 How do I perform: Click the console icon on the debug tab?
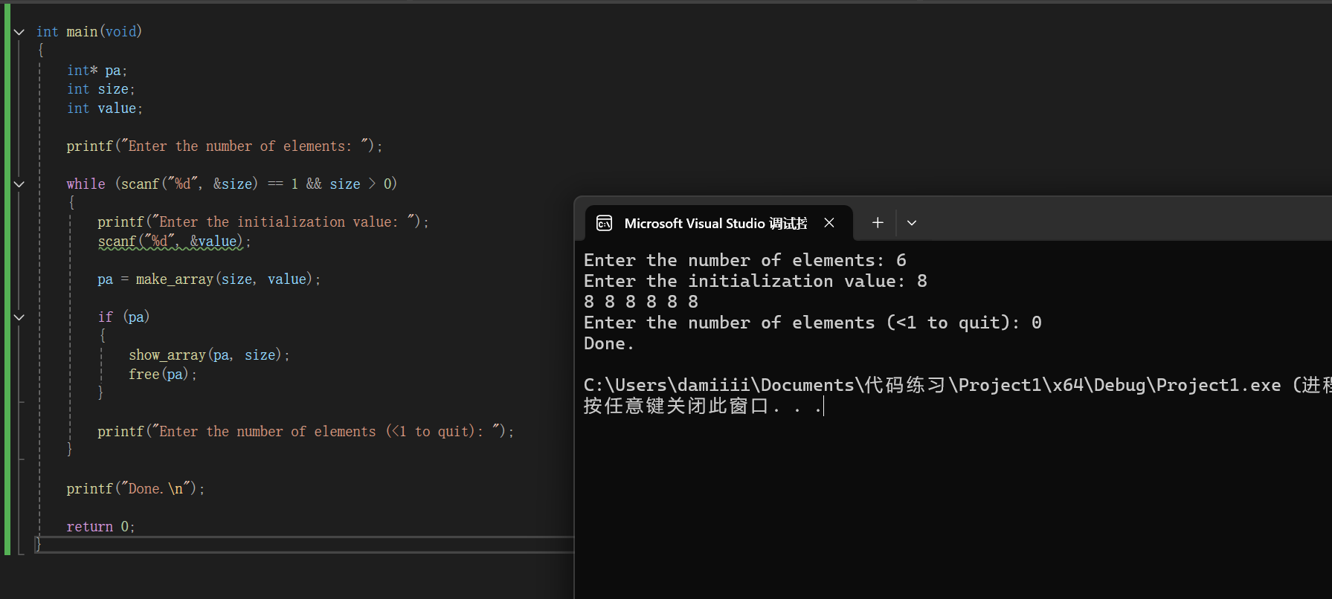tap(605, 223)
